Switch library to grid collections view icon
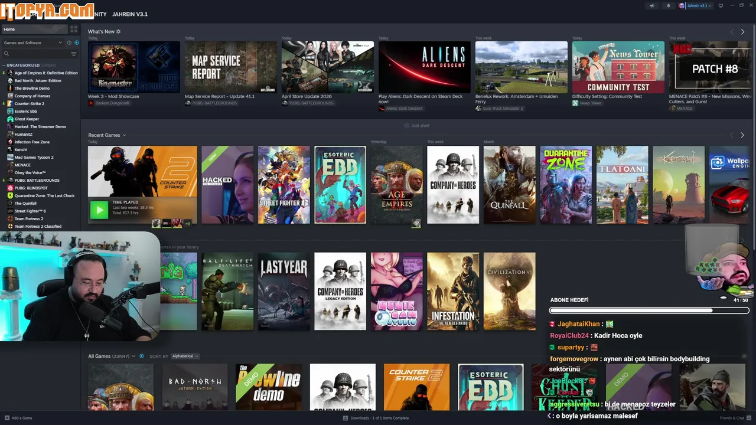 pyautogui.click(x=74, y=29)
